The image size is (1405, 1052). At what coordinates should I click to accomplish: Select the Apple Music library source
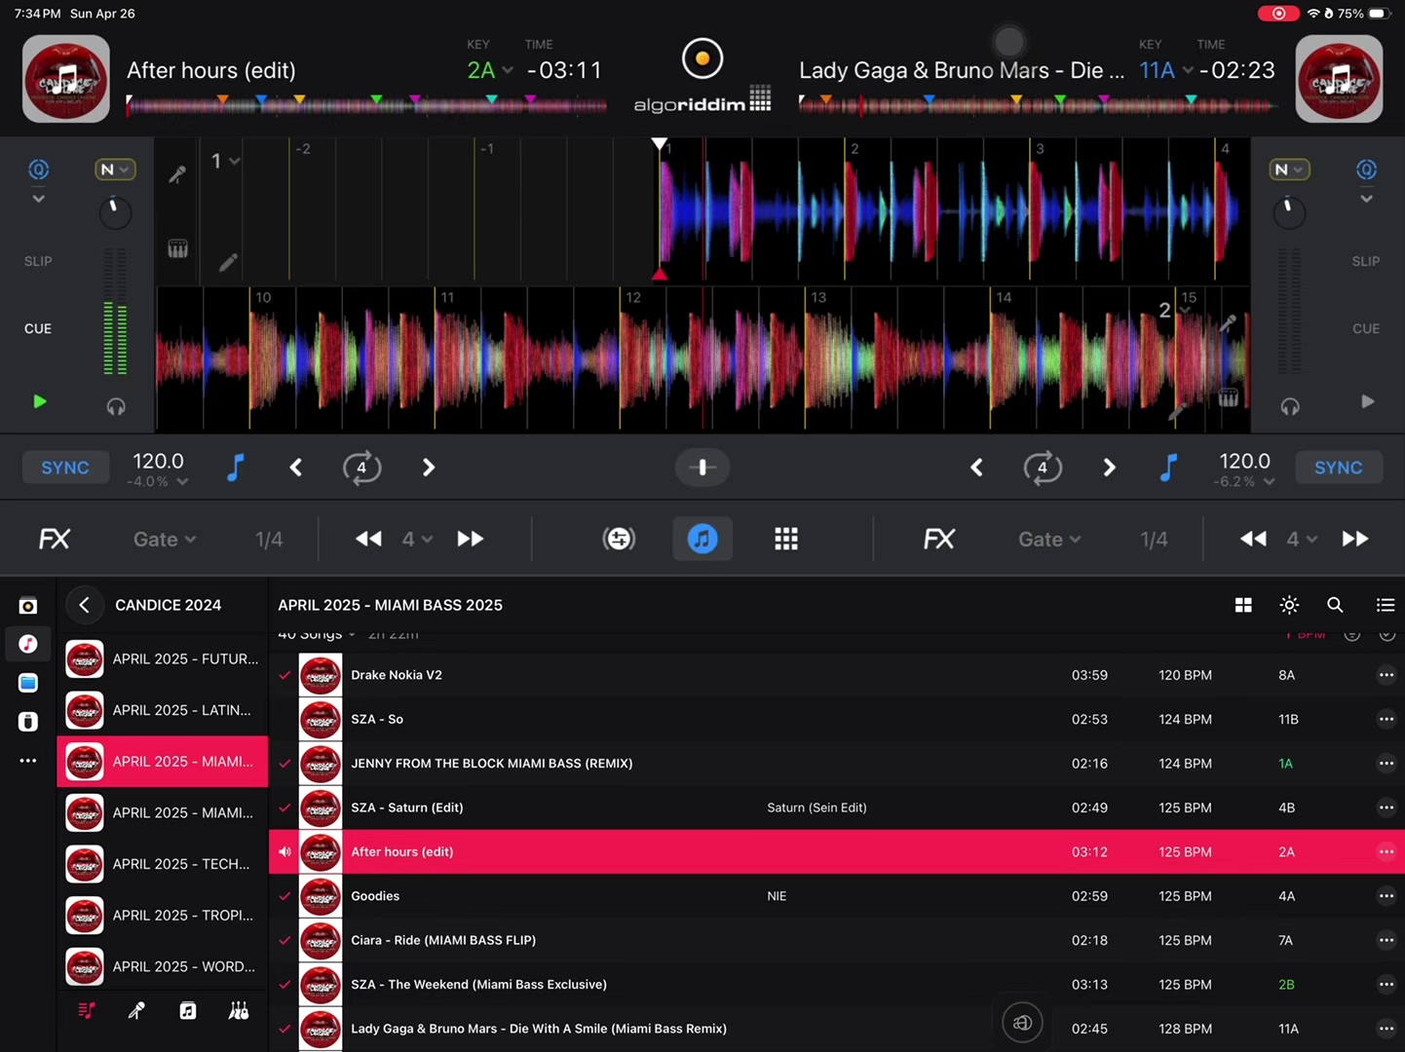[x=27, y=644]
